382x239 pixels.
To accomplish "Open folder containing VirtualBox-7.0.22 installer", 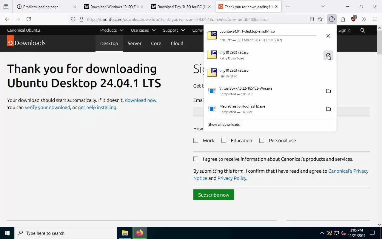I will (328, 91).
